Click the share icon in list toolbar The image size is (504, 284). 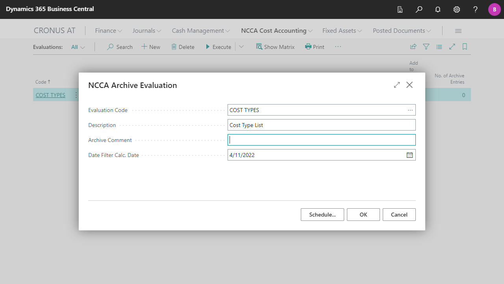tap(413, 47)
